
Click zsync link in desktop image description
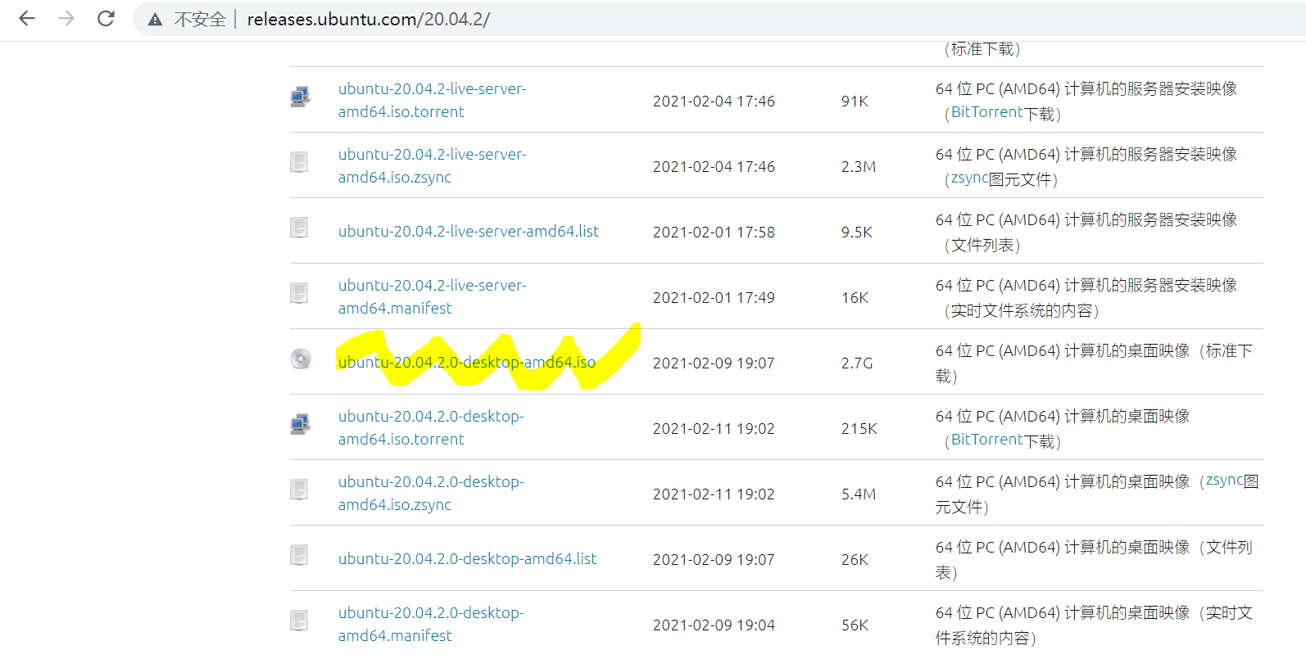point(1225,481)
